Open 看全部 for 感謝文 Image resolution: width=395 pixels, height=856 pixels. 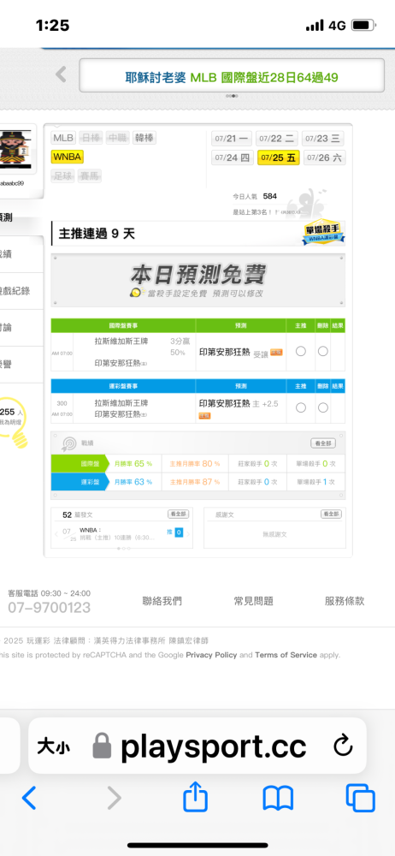(x=331, y=514)
